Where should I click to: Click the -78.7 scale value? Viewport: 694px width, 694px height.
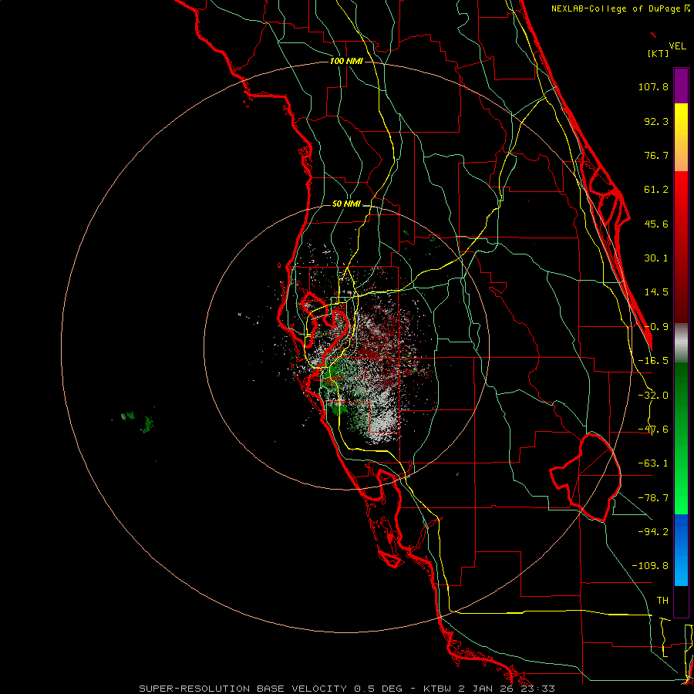(x=653, y=498)
